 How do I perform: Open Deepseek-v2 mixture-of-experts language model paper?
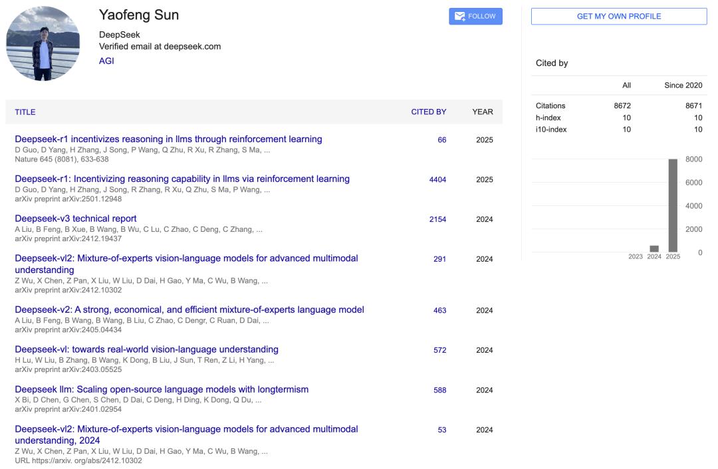click(x=189, y=310)
